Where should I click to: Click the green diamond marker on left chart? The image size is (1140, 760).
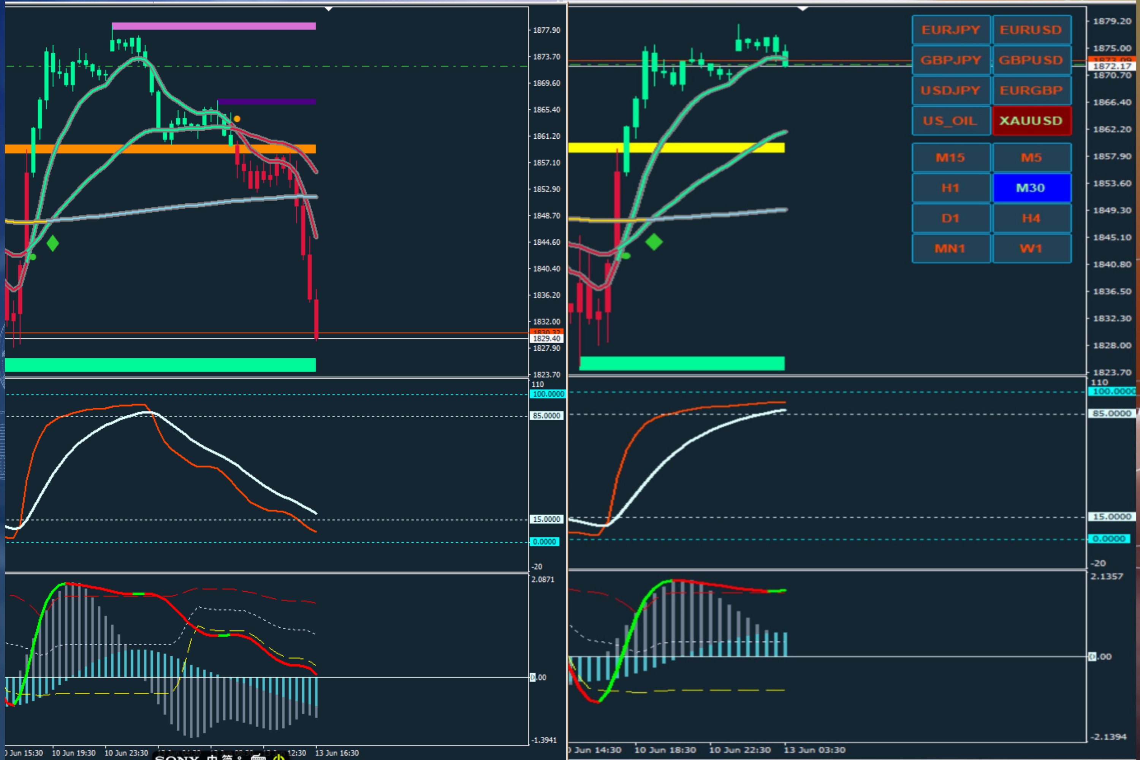pos(52,243)
